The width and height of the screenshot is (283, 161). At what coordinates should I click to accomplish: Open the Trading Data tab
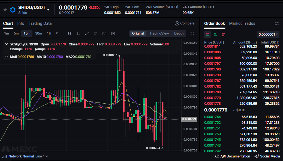pyautogui.click(x=40, y=23)
